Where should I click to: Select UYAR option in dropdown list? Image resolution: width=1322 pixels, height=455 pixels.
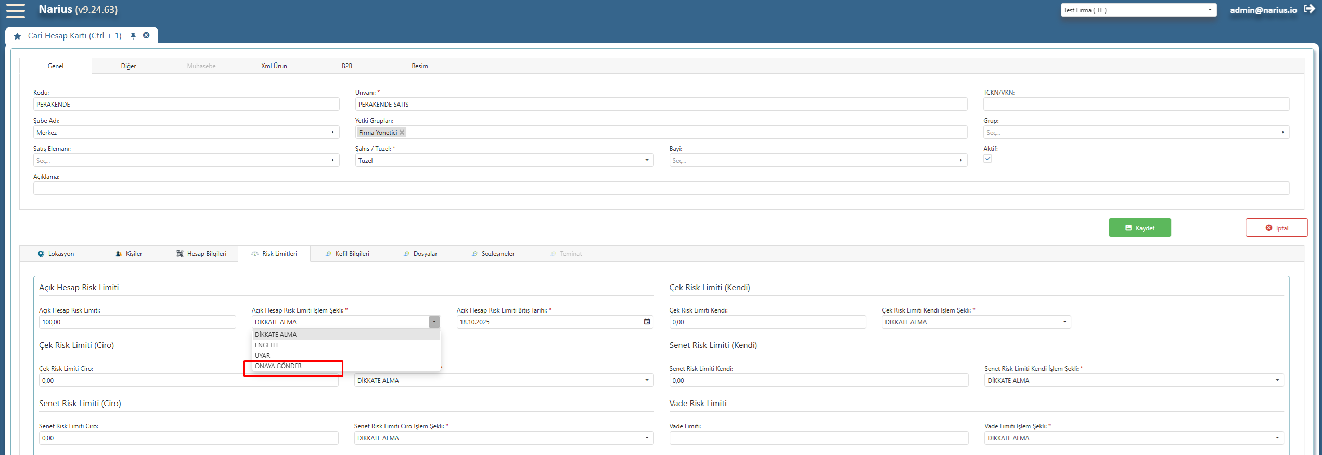coord(346,356)
